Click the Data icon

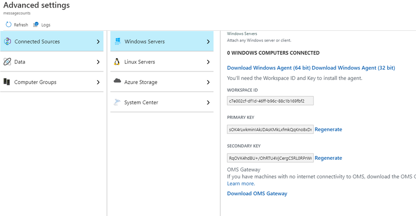click(x=8, y=61)
